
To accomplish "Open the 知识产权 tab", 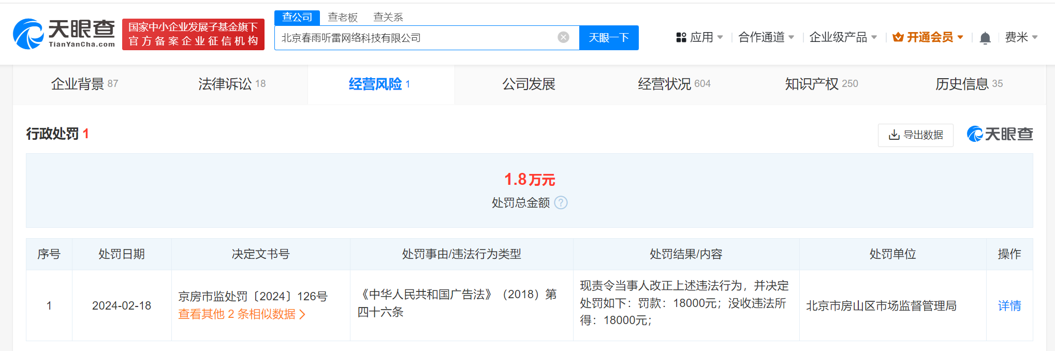I will (822, 84).
